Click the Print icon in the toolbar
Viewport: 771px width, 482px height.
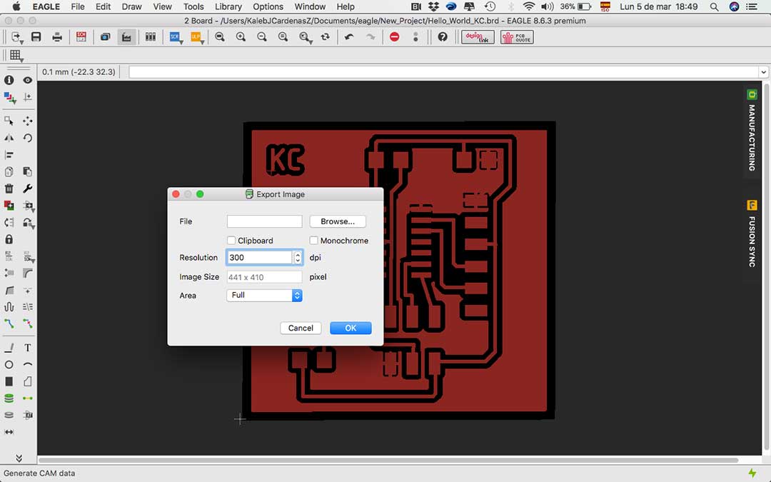click(x=57, y=37)
